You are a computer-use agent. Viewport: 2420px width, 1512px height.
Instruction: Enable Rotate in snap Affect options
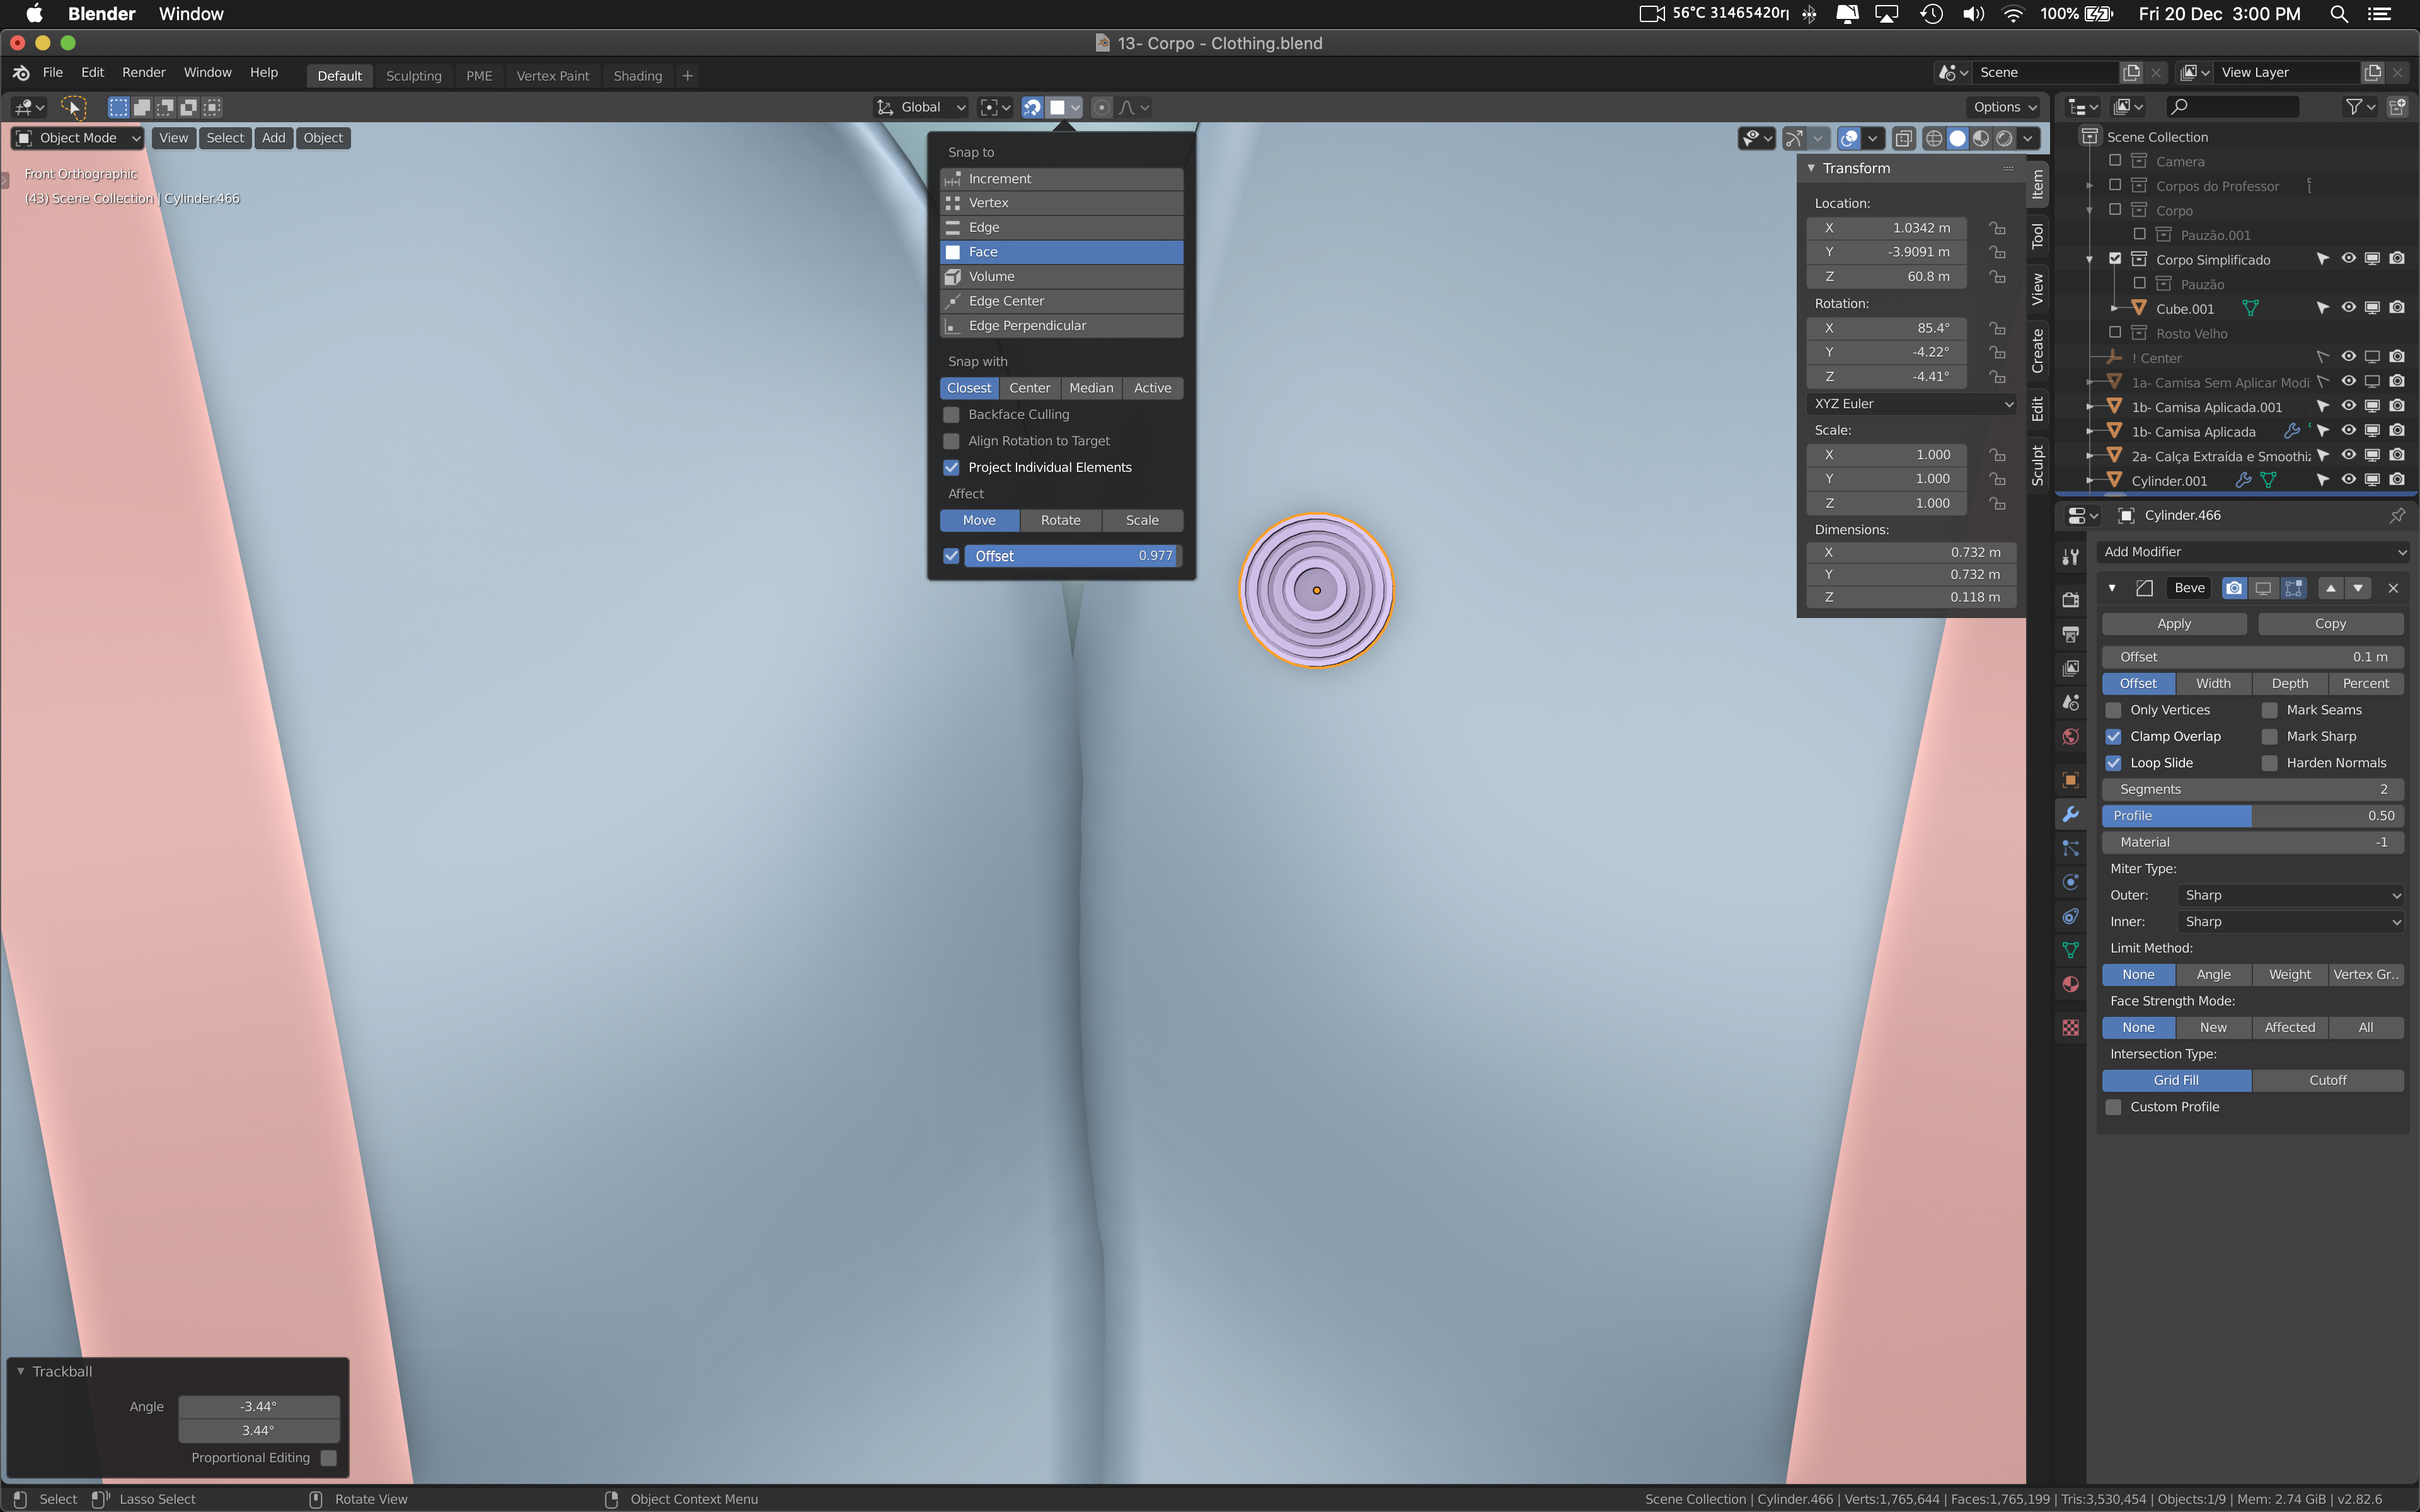(1060, 520)
